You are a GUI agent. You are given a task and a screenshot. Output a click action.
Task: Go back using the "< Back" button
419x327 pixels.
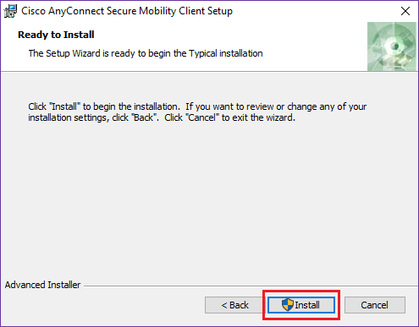234,305
